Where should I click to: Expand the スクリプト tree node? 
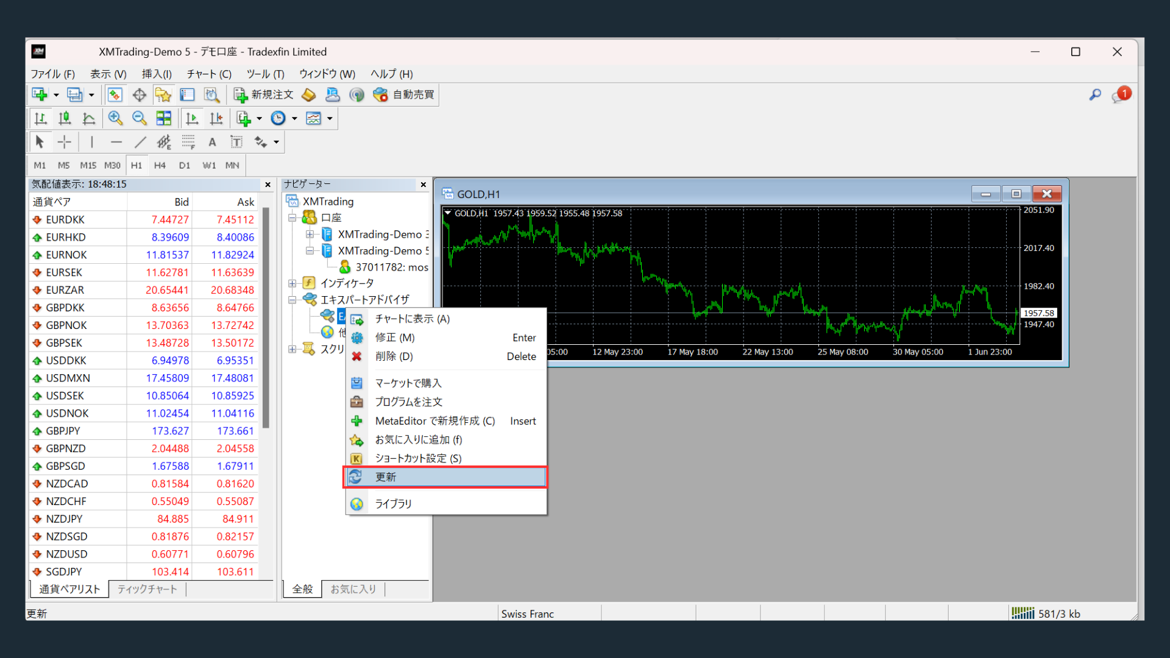pos(292,349)
